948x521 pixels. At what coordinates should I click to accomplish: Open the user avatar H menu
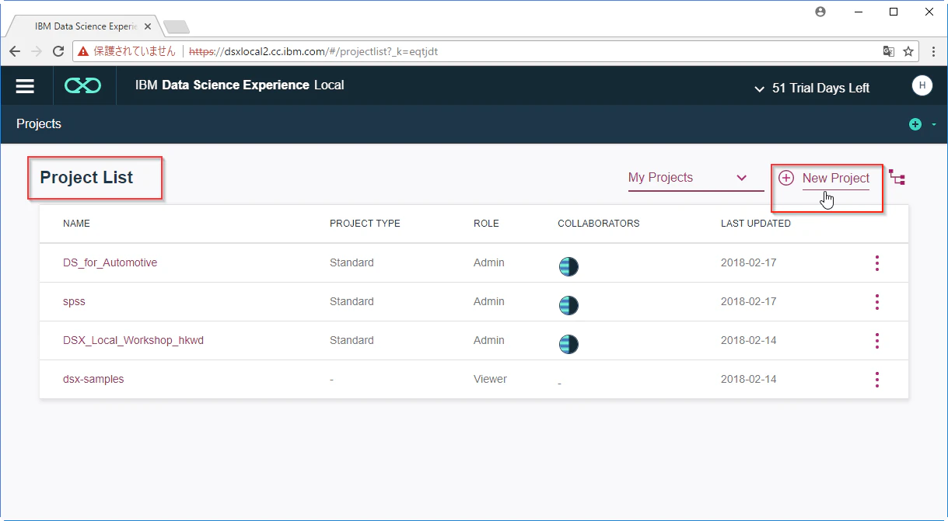[922, 86]
